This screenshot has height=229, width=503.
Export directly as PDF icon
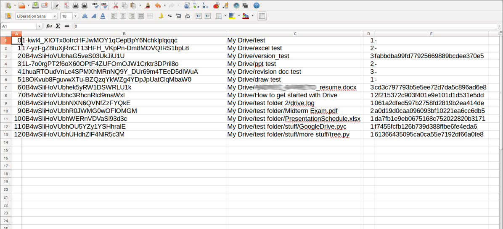66,5
